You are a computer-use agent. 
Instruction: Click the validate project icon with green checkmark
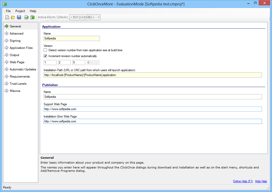[x=26, y=17]
